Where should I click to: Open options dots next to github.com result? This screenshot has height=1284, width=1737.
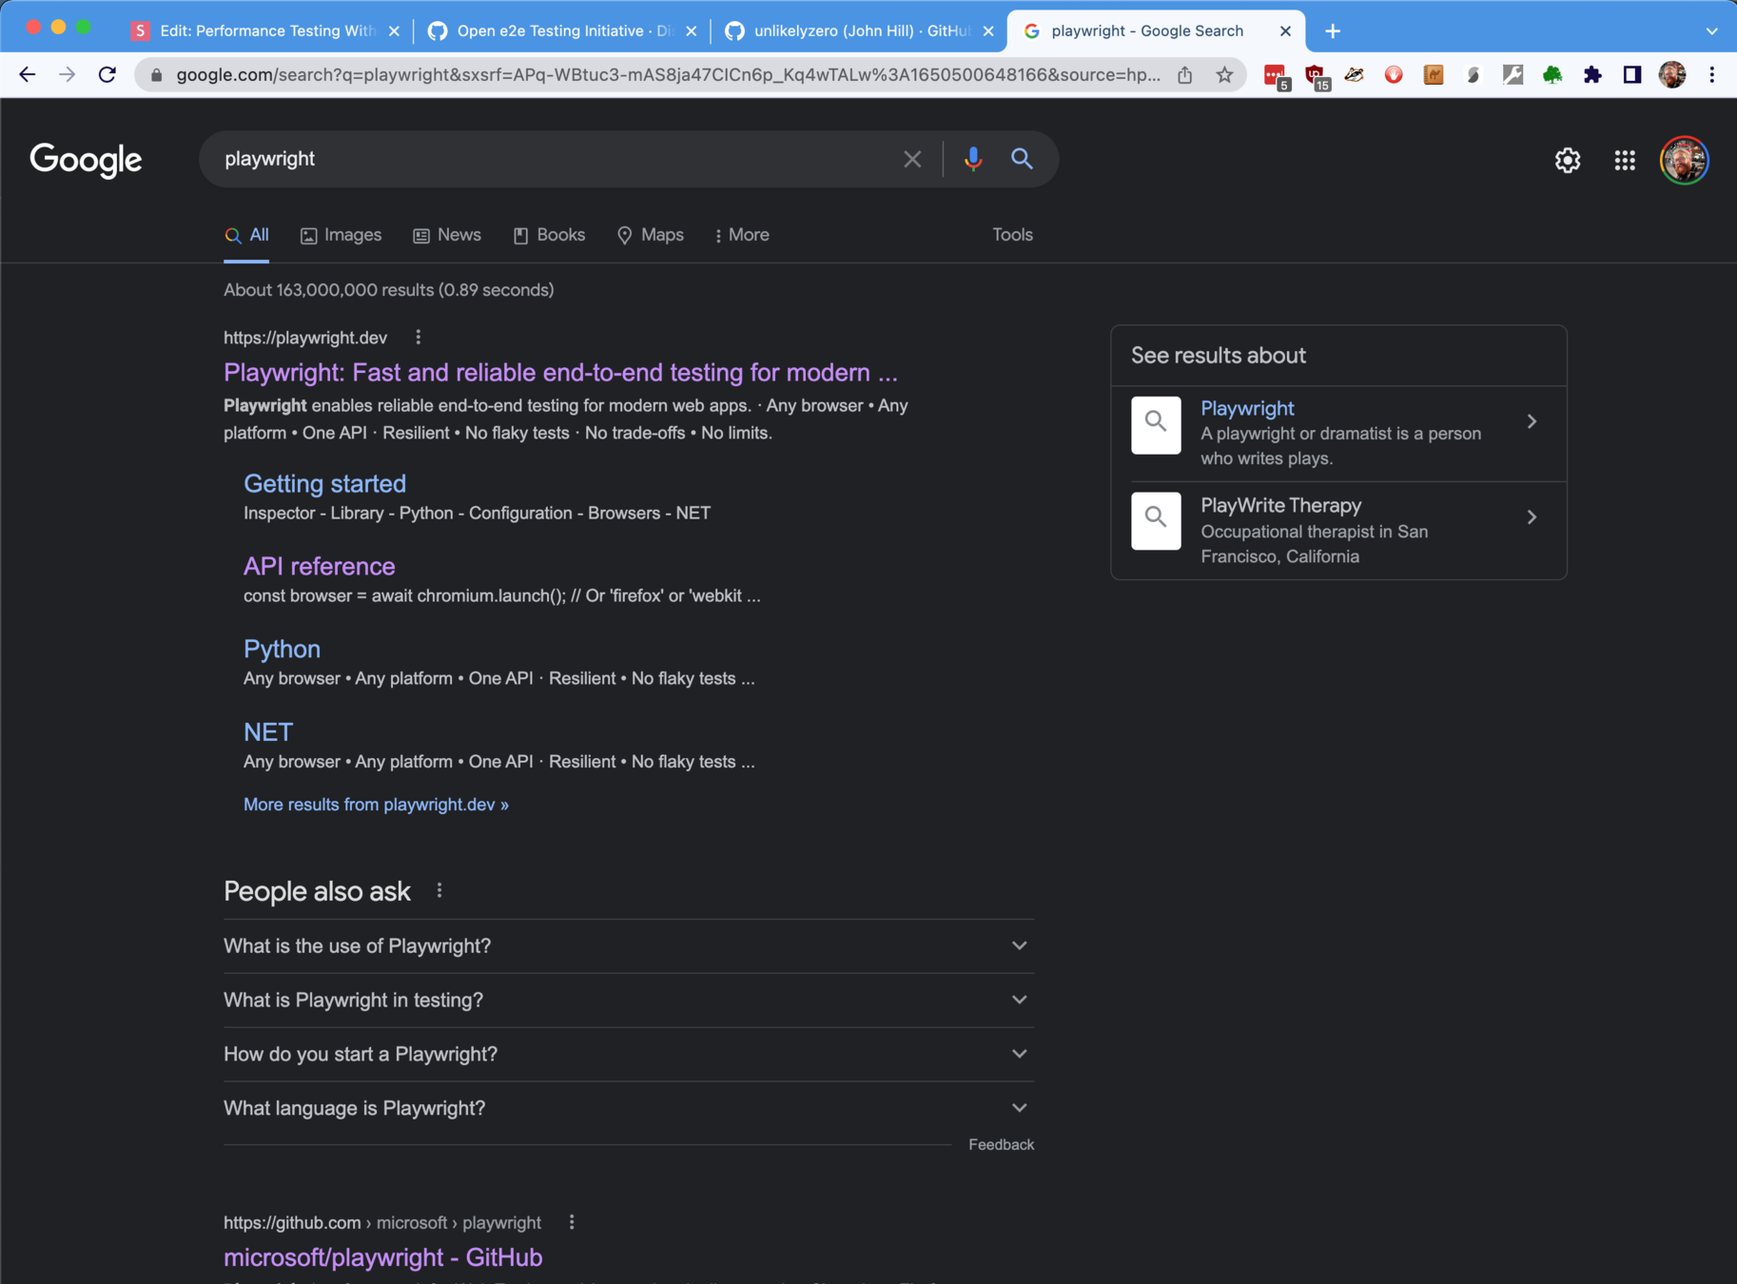point(572,1223)
